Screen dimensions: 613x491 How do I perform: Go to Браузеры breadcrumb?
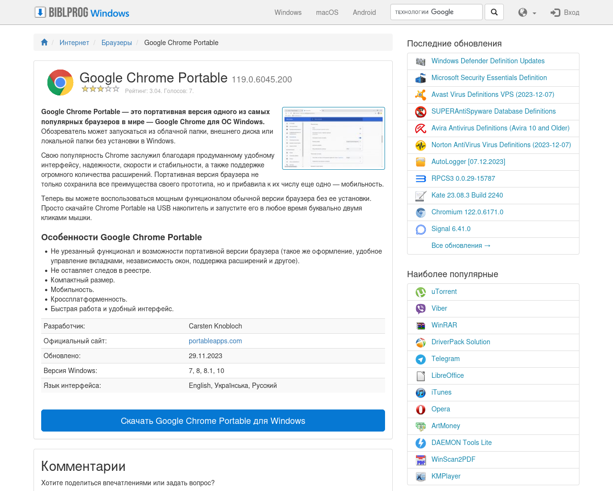coord(117,43)
